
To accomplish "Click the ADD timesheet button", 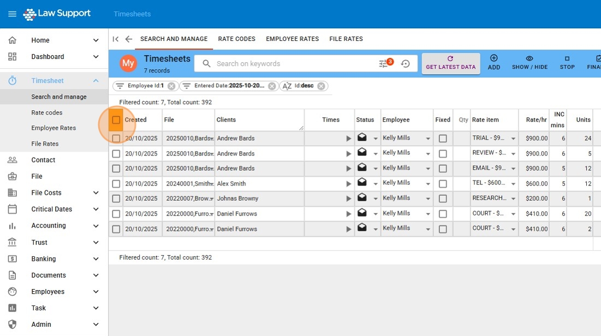I will 493,62.
